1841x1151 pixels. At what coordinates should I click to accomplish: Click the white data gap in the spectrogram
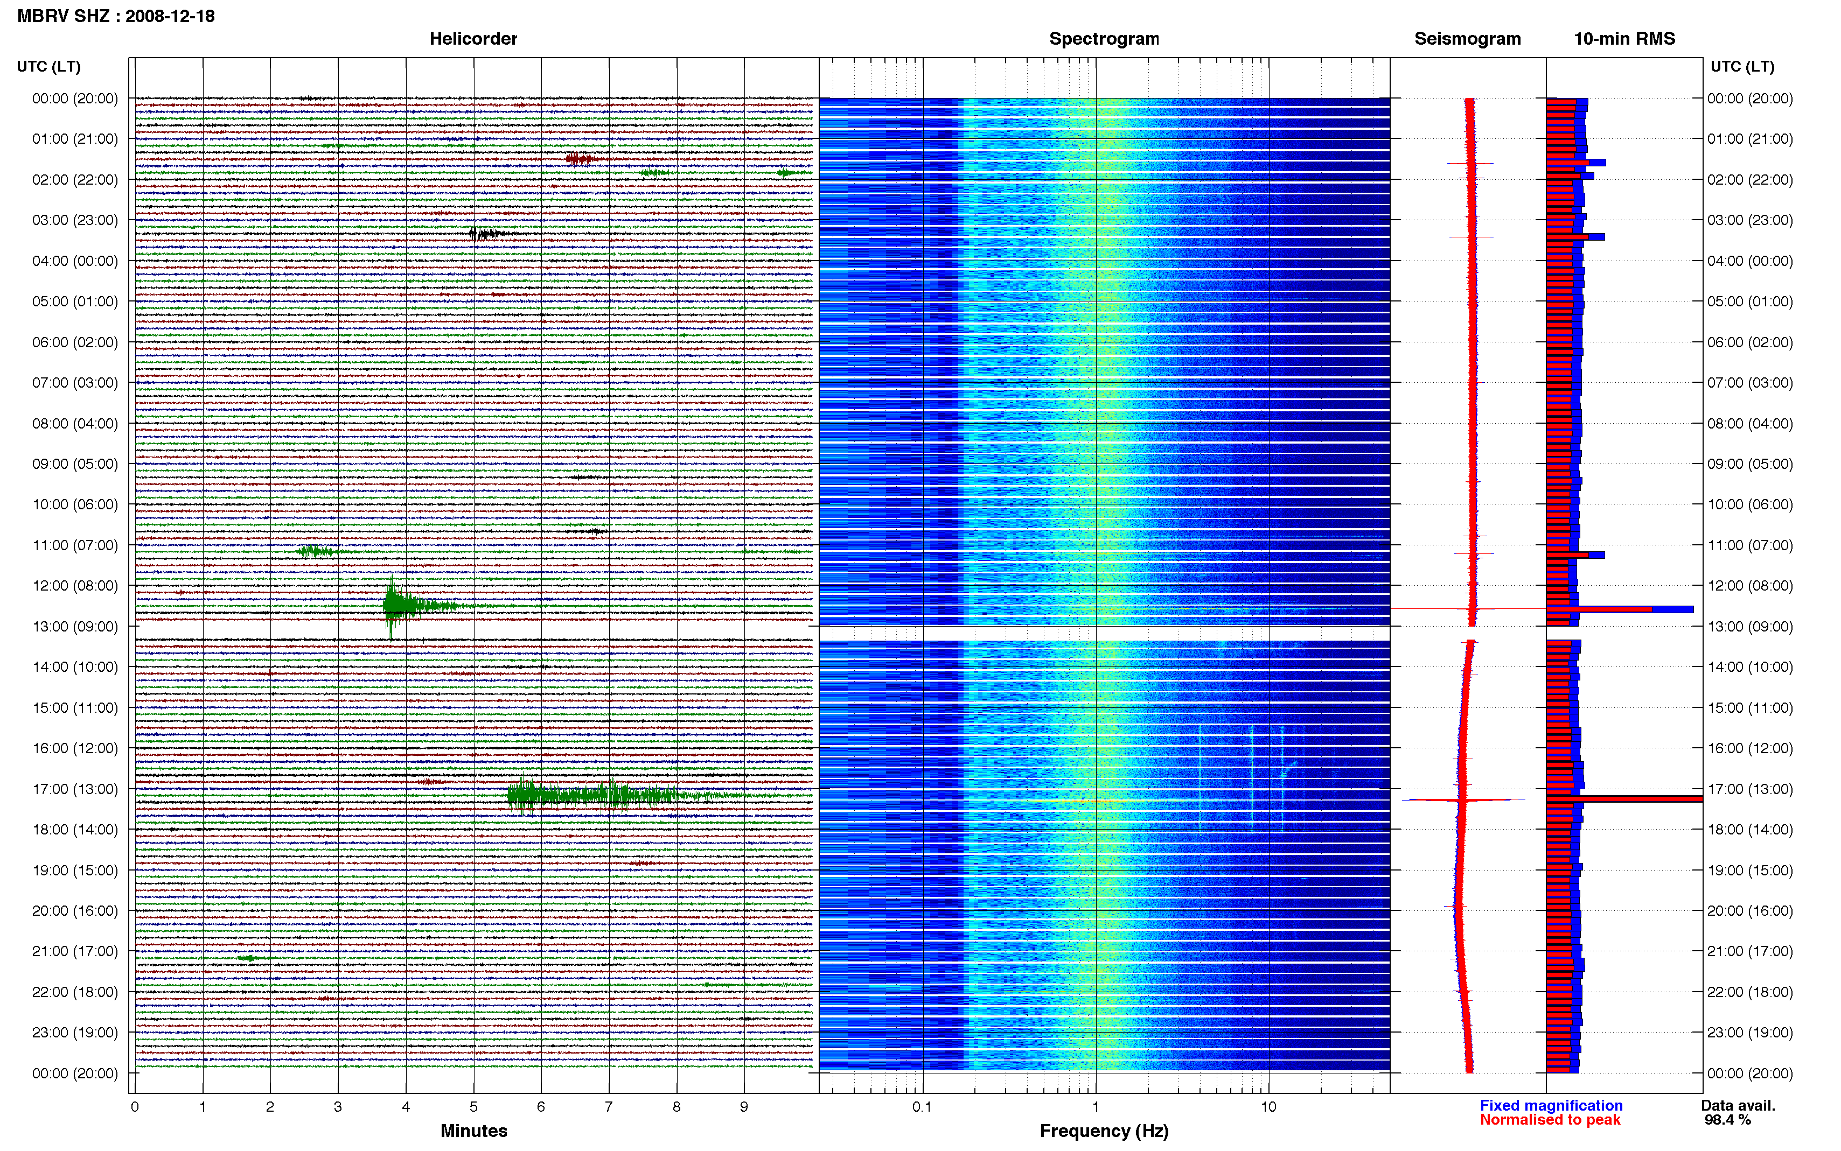pyautogui.click(x=1104, y=633)
